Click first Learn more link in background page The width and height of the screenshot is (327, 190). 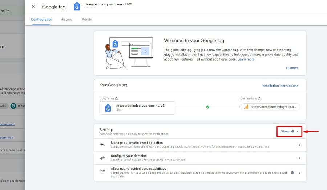[7, 124]
